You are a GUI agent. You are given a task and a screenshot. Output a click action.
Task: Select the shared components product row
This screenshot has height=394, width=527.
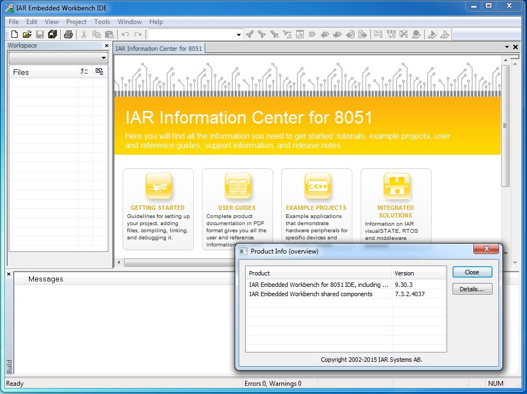pyautogui.click(x=345, y=294)
